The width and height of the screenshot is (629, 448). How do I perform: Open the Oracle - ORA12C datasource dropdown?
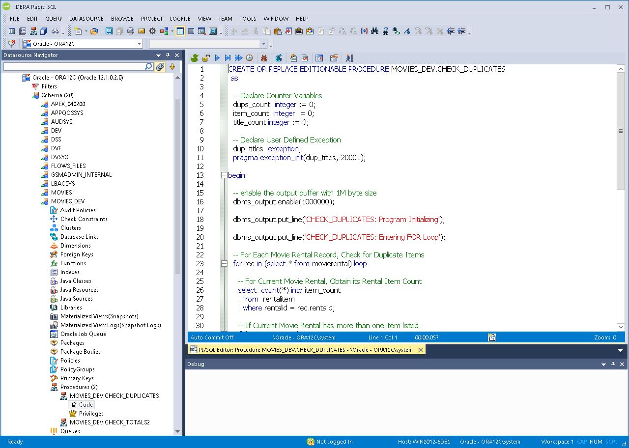pos(138,43)
